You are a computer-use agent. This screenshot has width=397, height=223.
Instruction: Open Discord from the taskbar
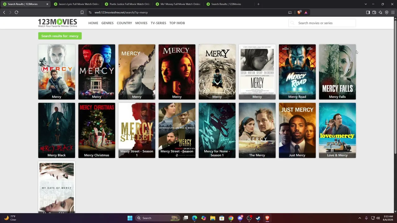(x=240, y=218)
